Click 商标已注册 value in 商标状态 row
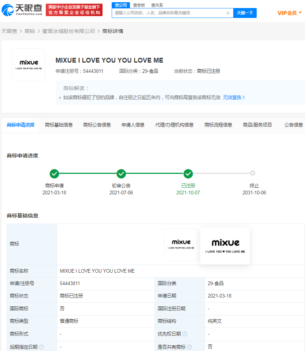 pos(71,296)
